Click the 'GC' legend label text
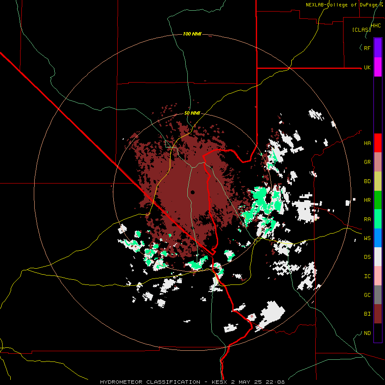Image resolution: width=385 pixels, height=385 pixels. tap(367, 295)
